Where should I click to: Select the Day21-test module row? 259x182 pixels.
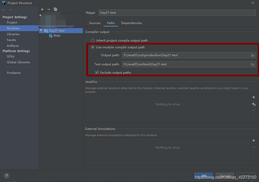click(61, 31)
